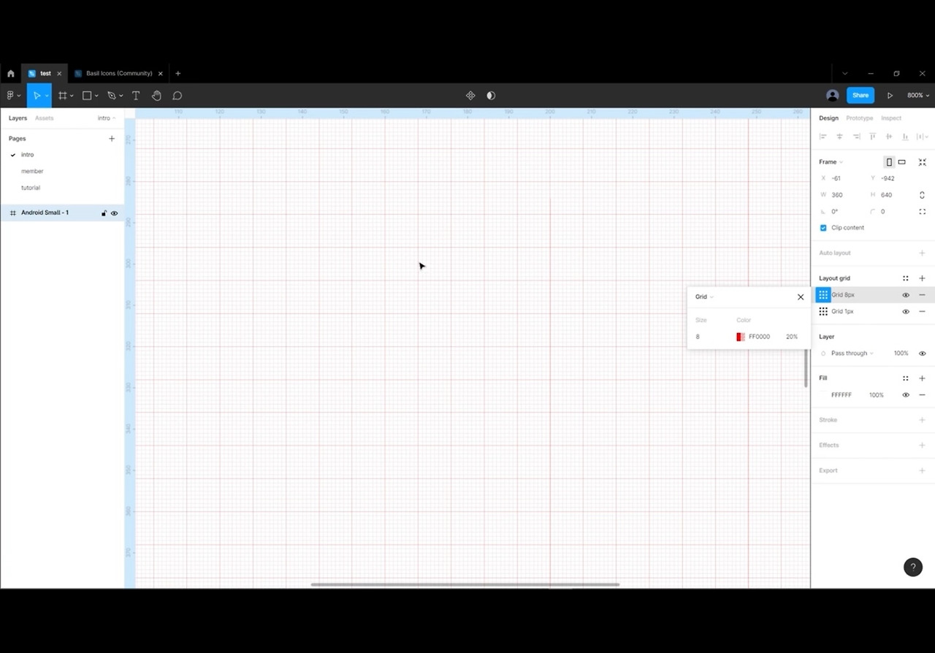Click the constrain proportions icon
Image resolution: width=935 pixels, height=653 pixels.
coord(922,195)
